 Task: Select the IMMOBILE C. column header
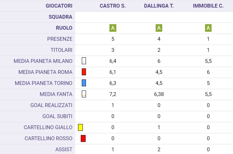[x=208, y=6]
